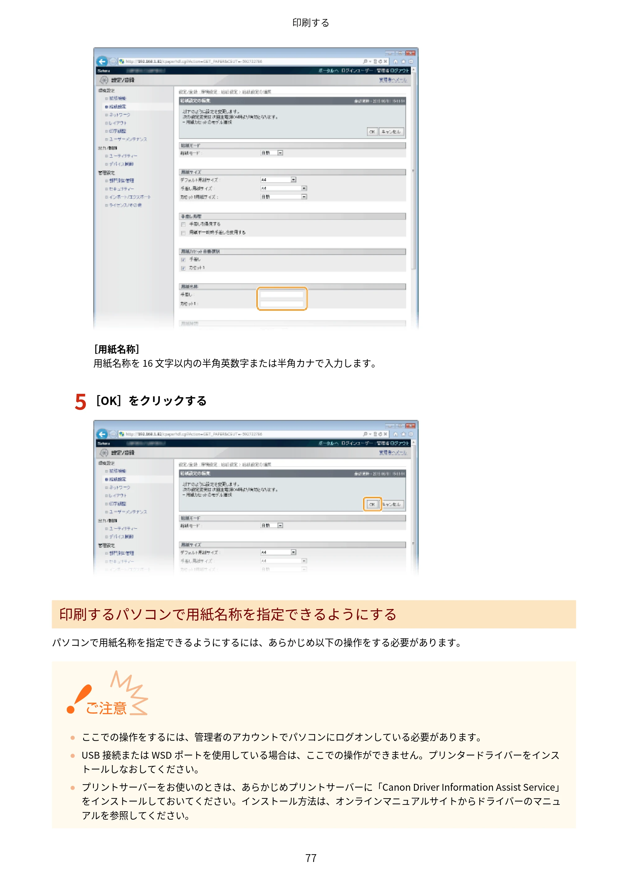Open デフォルト用紙サイズ dropdown in upper screenshot
This screenshot has width=622, height=880.
(x=278, y=180)
